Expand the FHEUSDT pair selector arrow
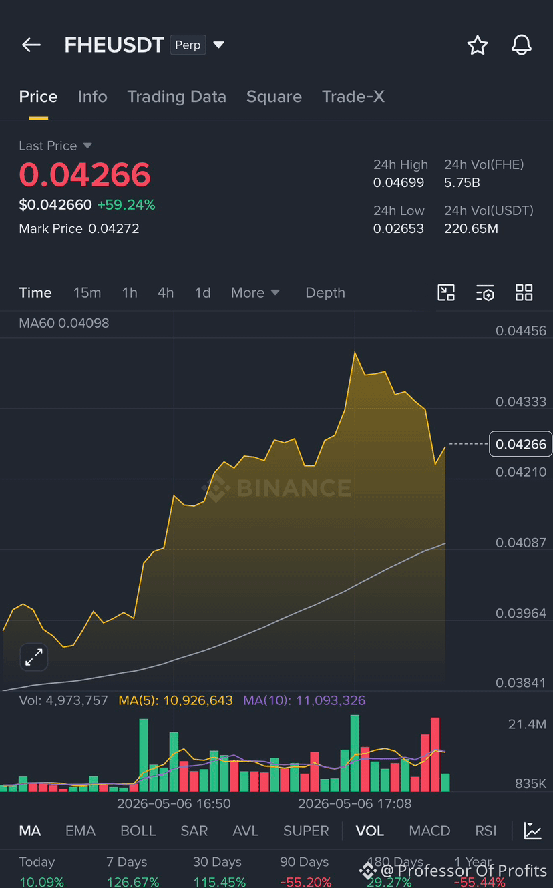 pos(218,45)
